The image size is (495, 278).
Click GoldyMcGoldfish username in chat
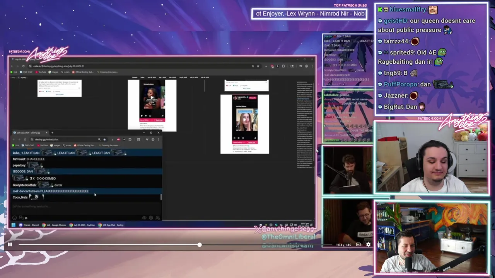(24, 185)
